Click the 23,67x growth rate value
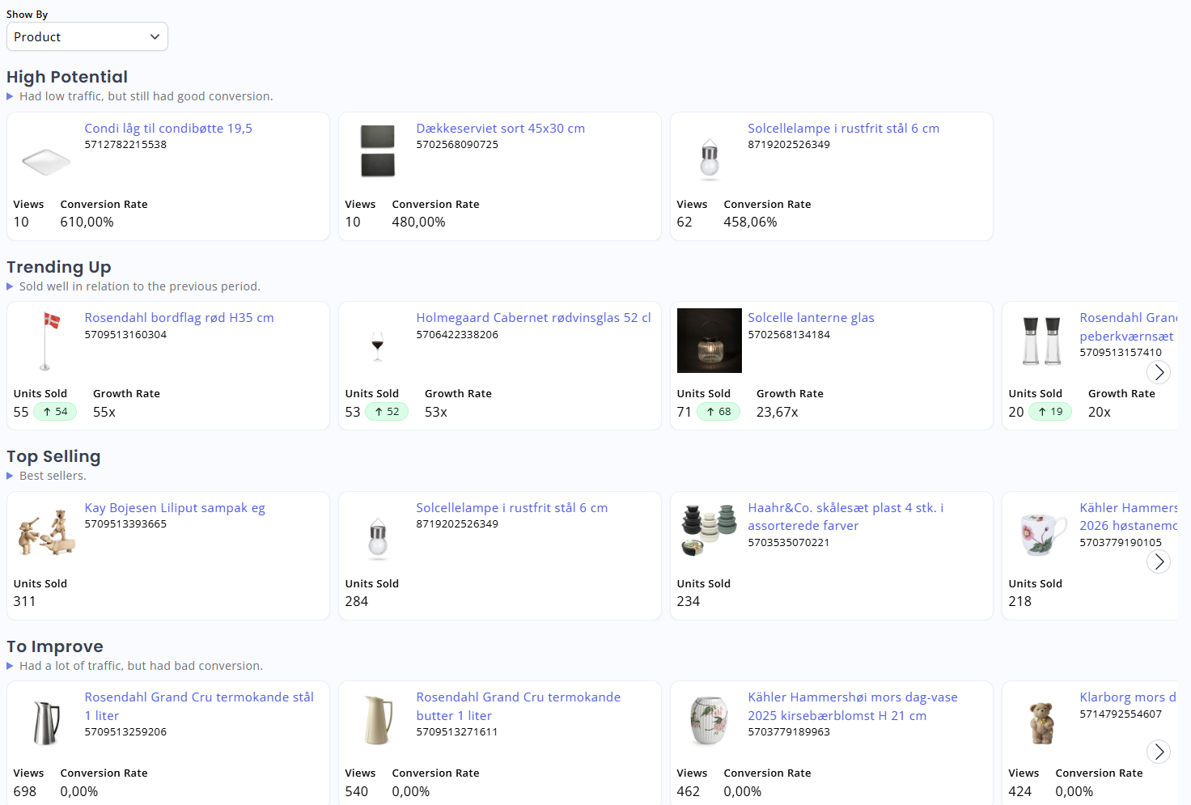The height and width of the screenshot is (805, 1191). [x=777, y=412]
